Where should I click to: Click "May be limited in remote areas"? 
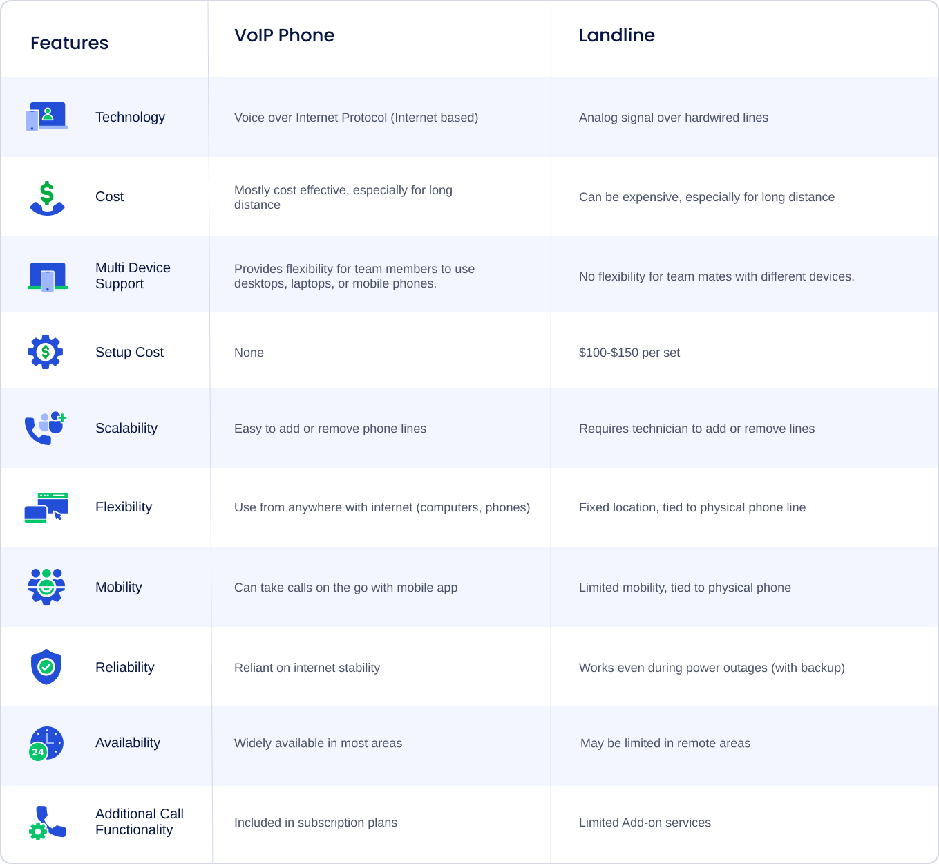pyautogui.click(x=665, y=743)
